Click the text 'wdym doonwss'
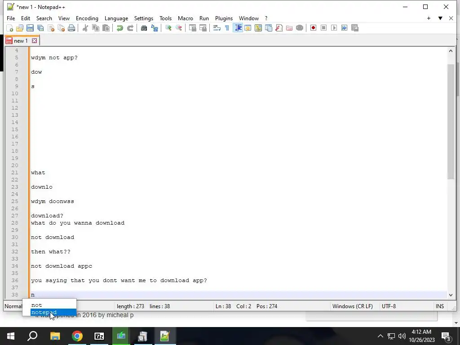Image resolution: width=460 pixels, height=345 pixels. point(53,201)
